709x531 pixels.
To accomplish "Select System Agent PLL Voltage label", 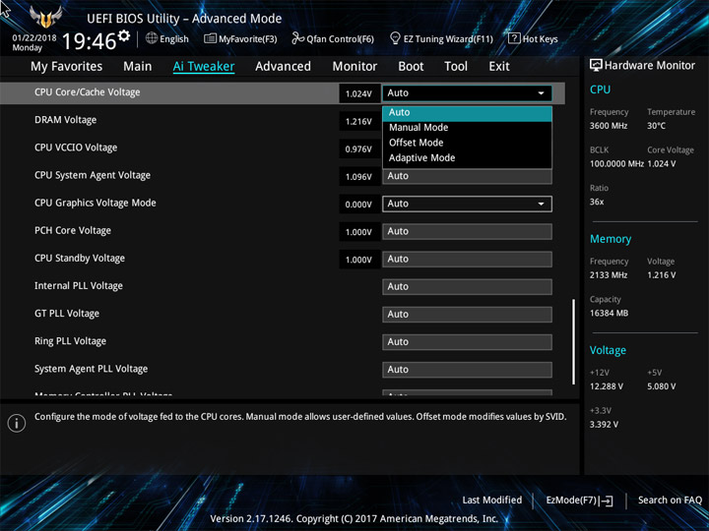I will pyautogui.click(x=92, y=369).
